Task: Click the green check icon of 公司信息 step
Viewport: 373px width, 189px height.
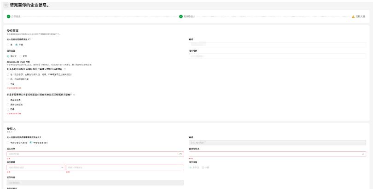Action: [9, 17]
